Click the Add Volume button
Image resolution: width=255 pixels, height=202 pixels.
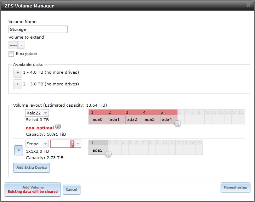[33, 190]
